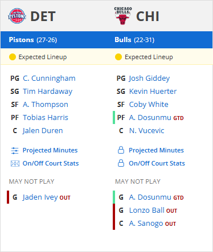
Task: Click the Pistons Projected Minutes sliders icon
Action: [15, 151]
